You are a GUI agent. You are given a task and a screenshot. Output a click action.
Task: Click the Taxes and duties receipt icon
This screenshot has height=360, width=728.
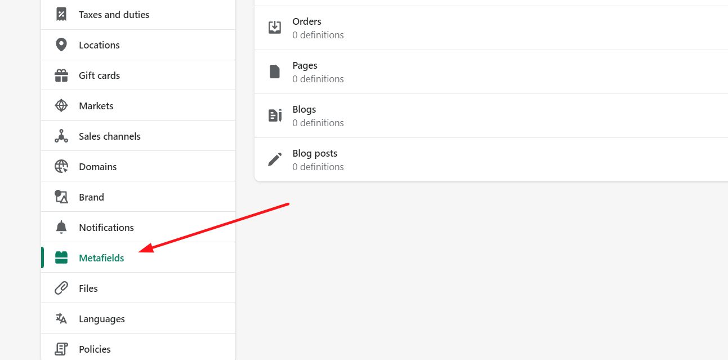tap(61, 15)
